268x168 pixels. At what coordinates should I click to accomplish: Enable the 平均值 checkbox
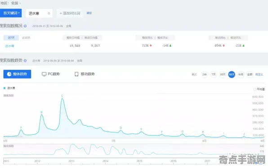[x=255, y=89]
